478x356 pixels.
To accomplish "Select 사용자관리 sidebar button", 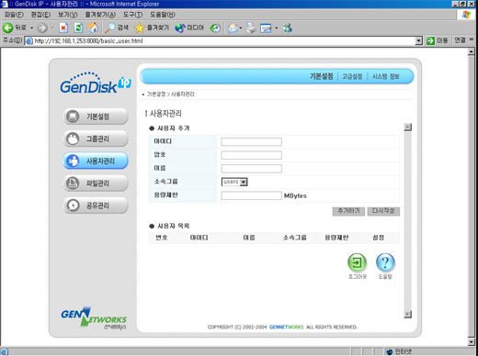I will click(x=96, y=161).
